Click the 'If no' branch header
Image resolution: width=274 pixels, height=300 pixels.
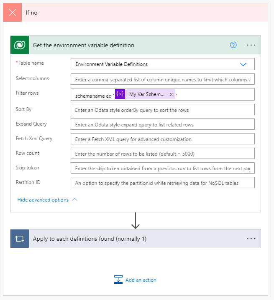coord(136,13)
